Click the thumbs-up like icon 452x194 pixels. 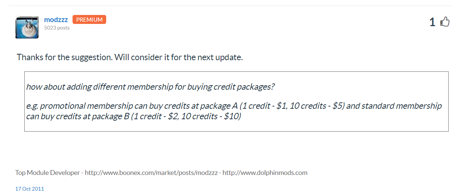coord(445,22)
